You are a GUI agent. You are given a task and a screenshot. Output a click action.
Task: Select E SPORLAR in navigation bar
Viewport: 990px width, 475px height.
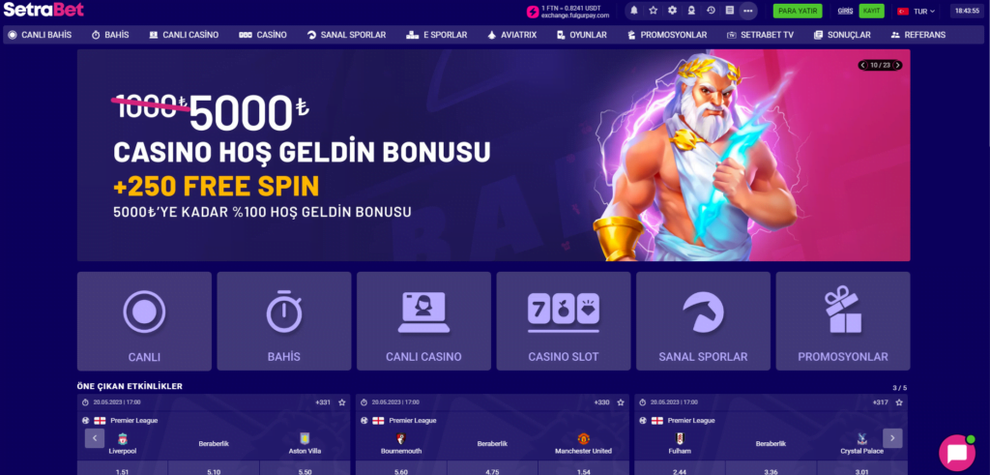click(437, 35)
